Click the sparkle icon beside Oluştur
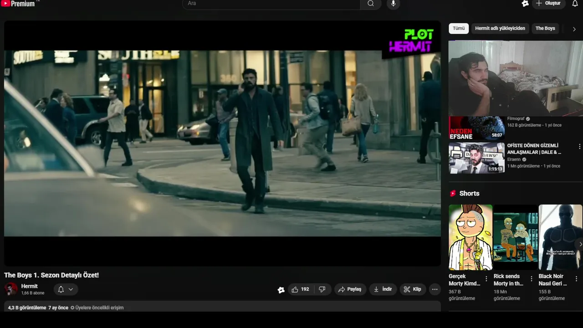 pyautogui.click(x=525, y=4)
